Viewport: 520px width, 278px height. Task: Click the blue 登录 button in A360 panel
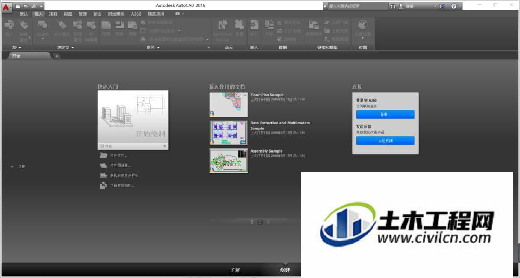pos(385,114)
